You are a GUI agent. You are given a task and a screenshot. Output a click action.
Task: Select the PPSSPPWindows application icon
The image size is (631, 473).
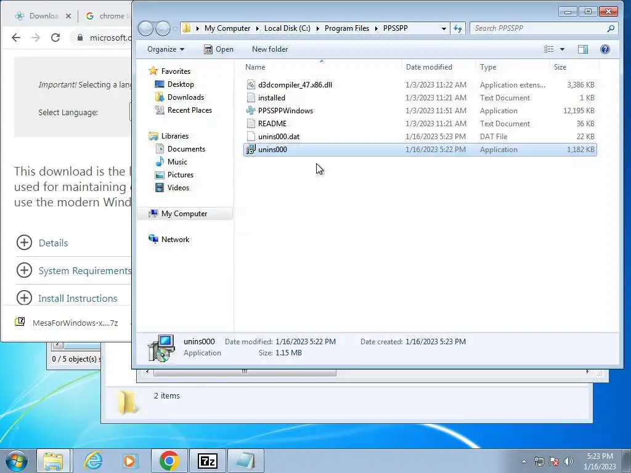pos(251,111)
